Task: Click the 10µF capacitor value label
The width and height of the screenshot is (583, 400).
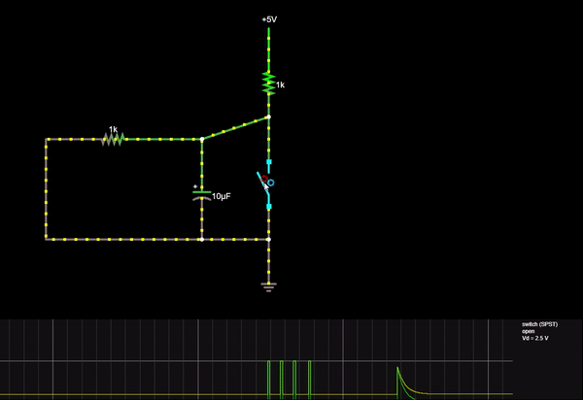Action: pos(222,196)
